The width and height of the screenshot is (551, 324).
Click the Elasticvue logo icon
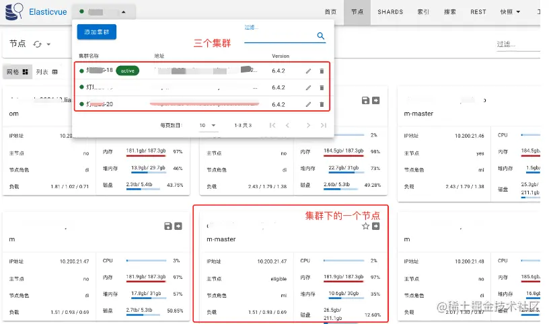tap(14, 11)
